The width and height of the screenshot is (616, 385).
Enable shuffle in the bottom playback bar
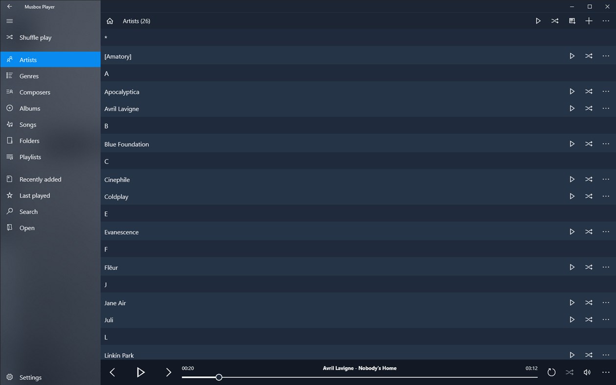(x=570, y=372)
